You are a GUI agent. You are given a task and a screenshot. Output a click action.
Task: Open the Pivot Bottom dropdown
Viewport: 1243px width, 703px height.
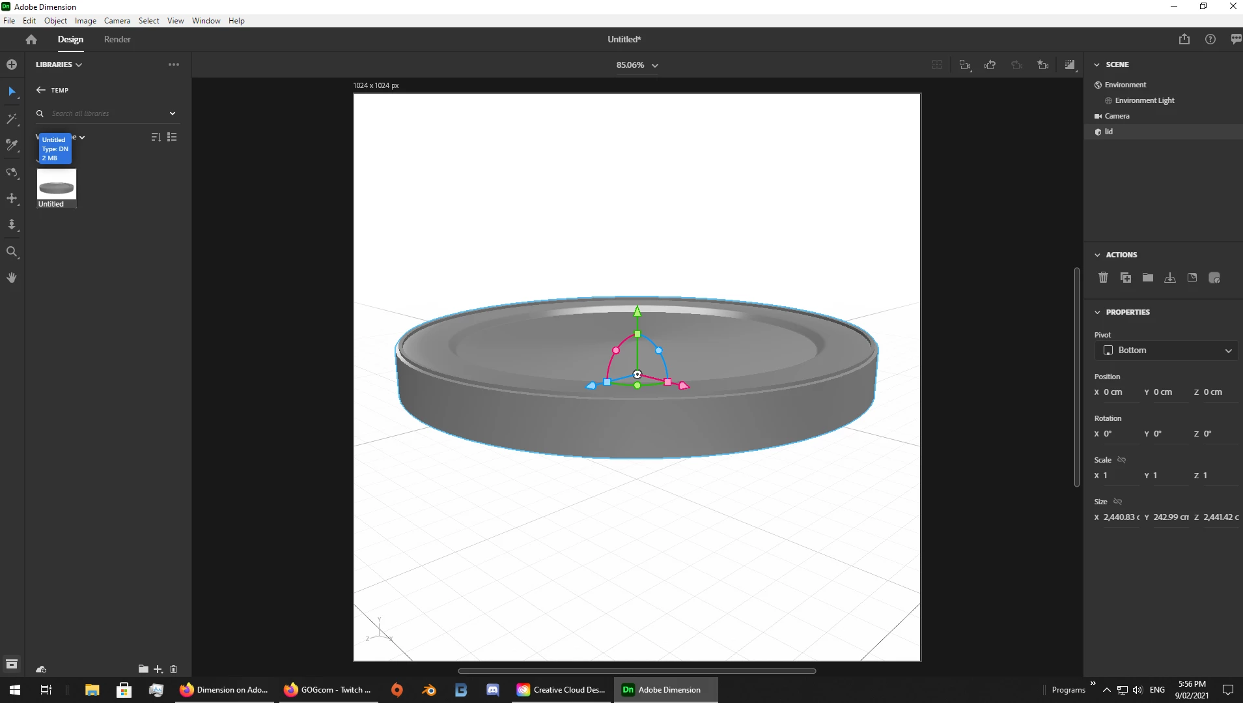click(x=1166, y=351)
